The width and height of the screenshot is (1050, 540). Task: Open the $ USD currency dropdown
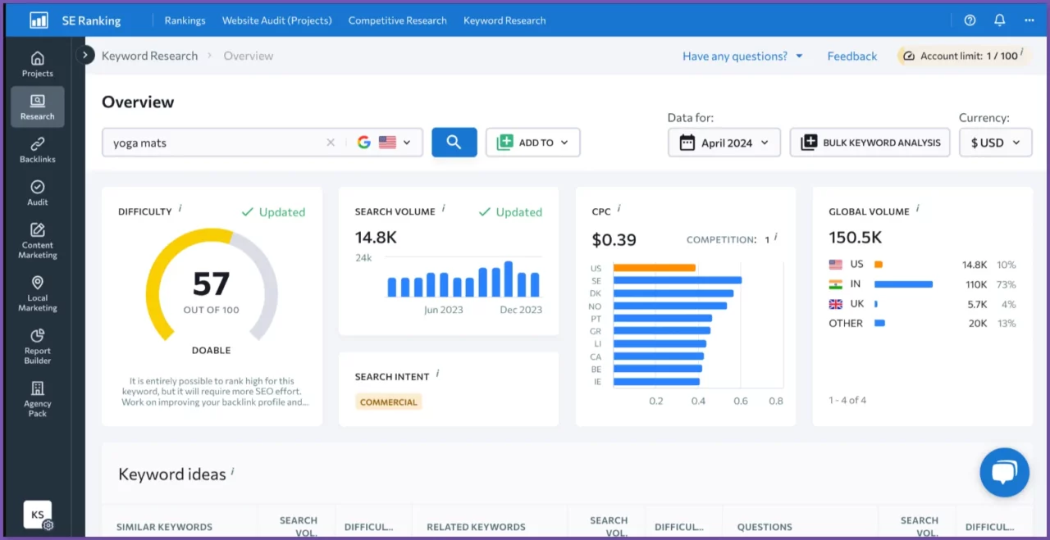click(995, 143)
